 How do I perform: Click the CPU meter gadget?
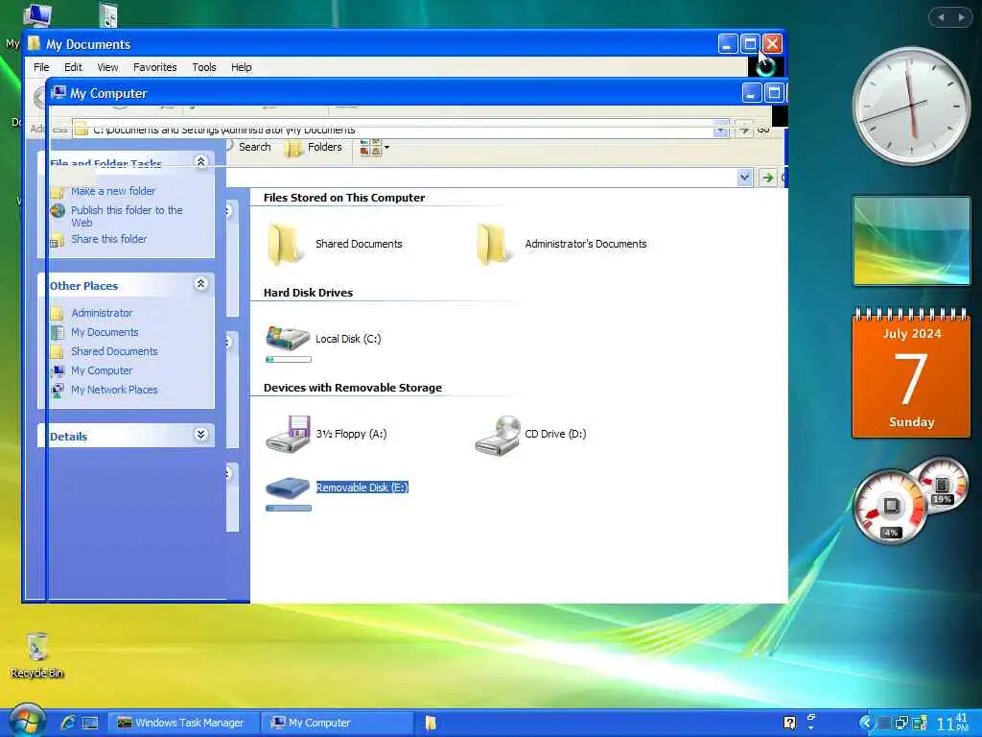point(891,507)
